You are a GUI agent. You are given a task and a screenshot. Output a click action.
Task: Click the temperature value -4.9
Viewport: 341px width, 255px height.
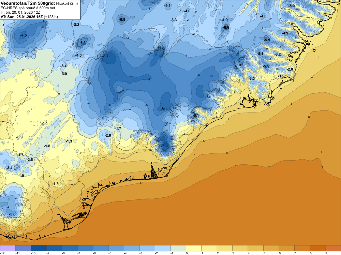click(285, 33)
